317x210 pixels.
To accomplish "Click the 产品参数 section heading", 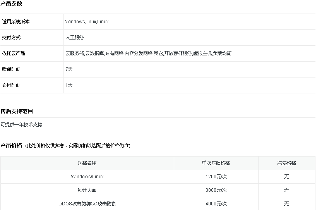I will point(11,4).
